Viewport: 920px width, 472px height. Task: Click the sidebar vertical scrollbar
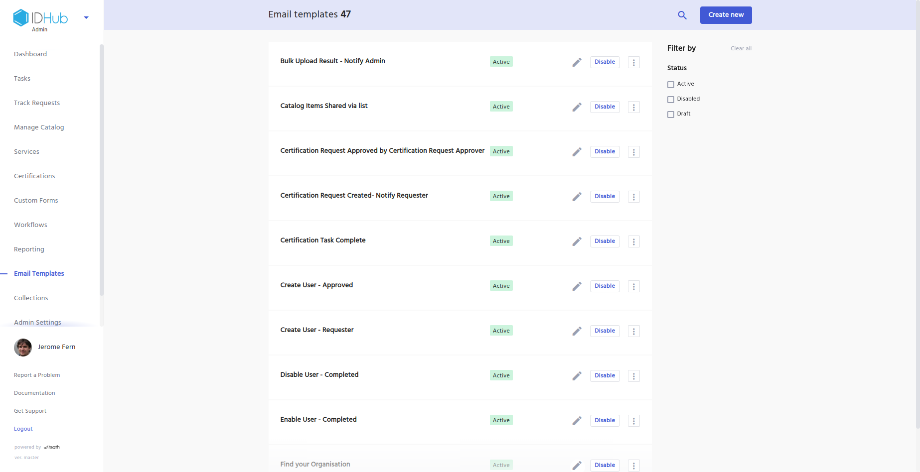(102, 169)
